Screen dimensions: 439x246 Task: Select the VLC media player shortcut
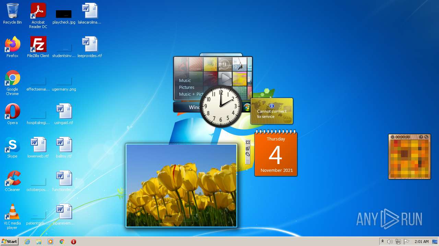[12, 217]
